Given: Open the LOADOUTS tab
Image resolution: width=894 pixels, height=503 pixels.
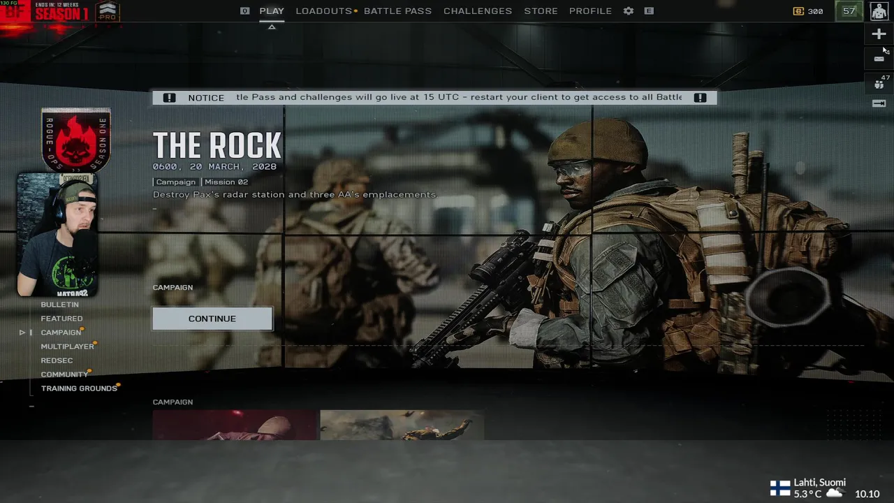Looking at the screenshot, I should click(x=324, y=11).
